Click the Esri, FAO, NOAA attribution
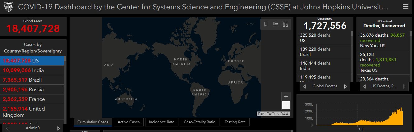The width and height of the screenshot is (414, 132). (274, 114)
